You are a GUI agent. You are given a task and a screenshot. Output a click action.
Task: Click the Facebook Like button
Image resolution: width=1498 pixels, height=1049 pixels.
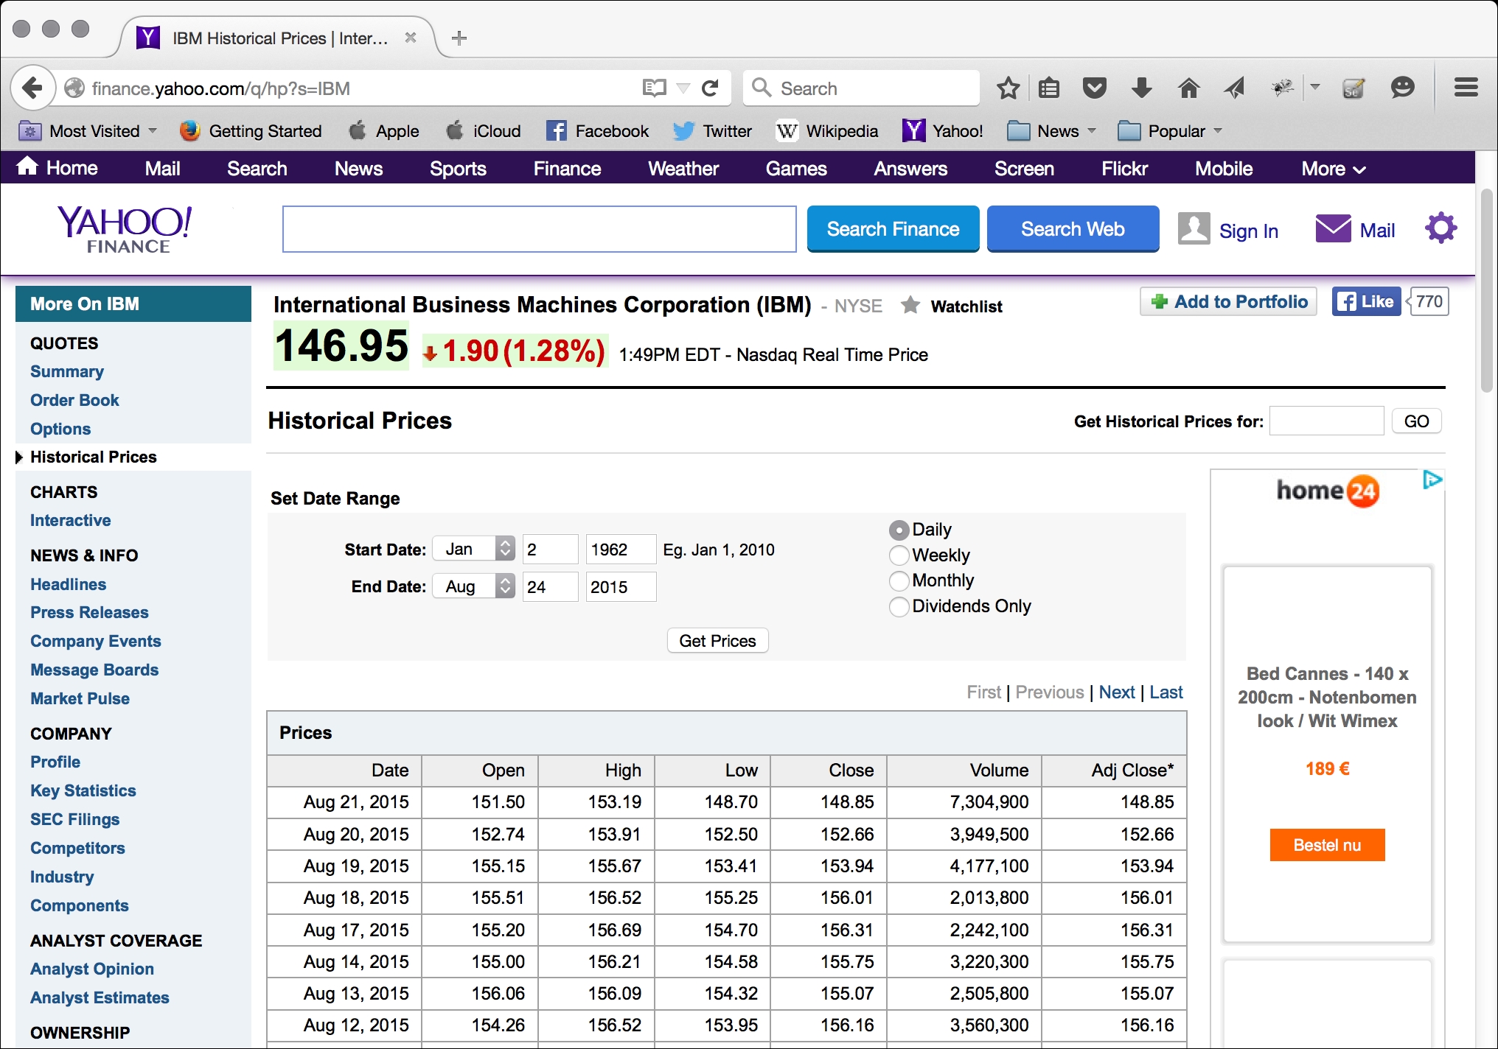pyautogui.click(x=1366, y=301)
